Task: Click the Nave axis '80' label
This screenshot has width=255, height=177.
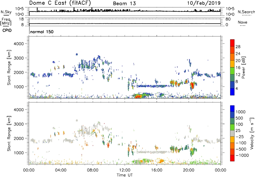Action: click(x=228, y=19)
